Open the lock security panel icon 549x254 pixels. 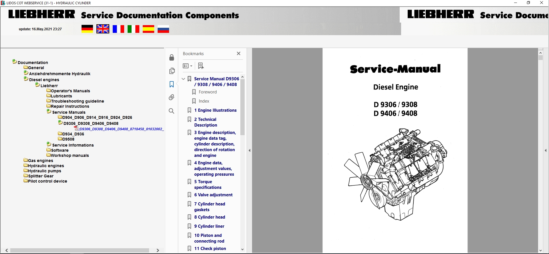(172, 57)
